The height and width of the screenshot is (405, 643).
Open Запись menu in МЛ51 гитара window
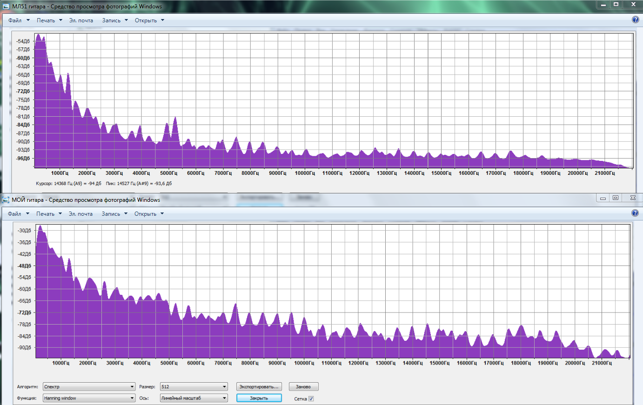[115, 20]
